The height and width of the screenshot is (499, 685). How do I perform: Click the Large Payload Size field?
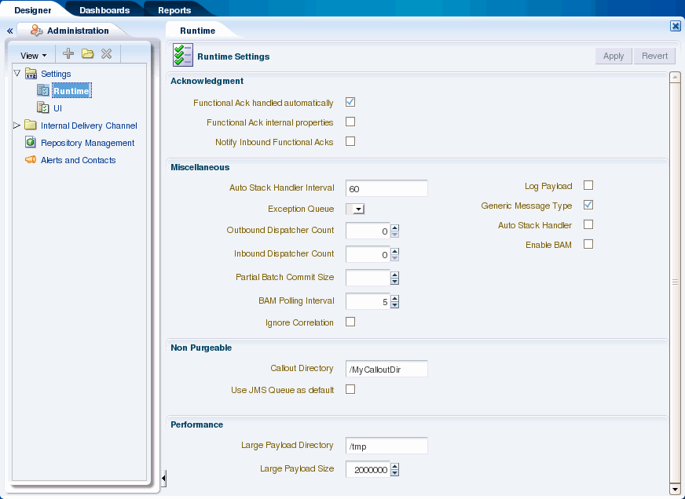pos(368,469)
